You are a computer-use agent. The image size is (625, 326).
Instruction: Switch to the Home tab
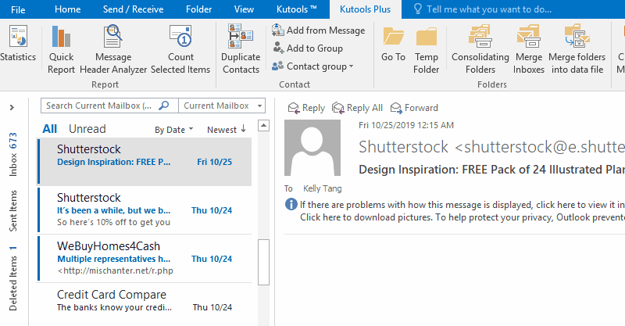pyautogui.click(x=67, y=9)
